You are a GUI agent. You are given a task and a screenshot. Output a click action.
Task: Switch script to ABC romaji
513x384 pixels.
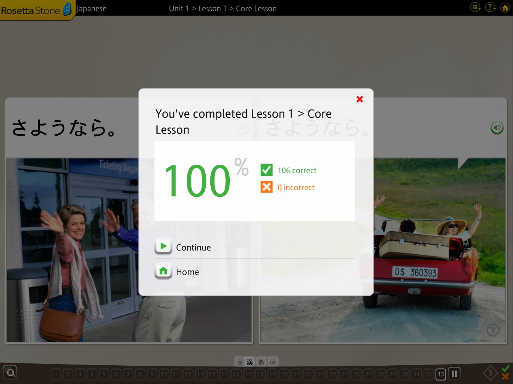point(273,362)
